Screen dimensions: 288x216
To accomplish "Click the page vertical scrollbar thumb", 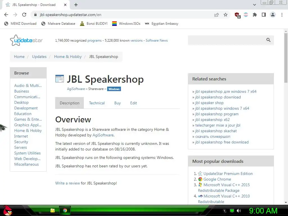I will (286, 57).
